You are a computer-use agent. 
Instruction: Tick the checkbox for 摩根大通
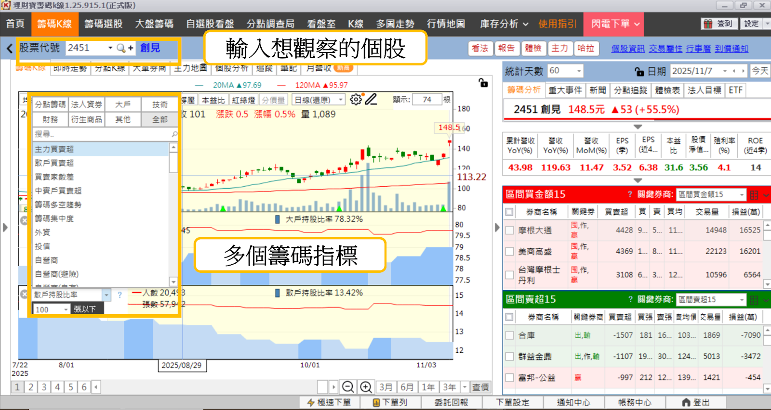[x=509, y=230]
